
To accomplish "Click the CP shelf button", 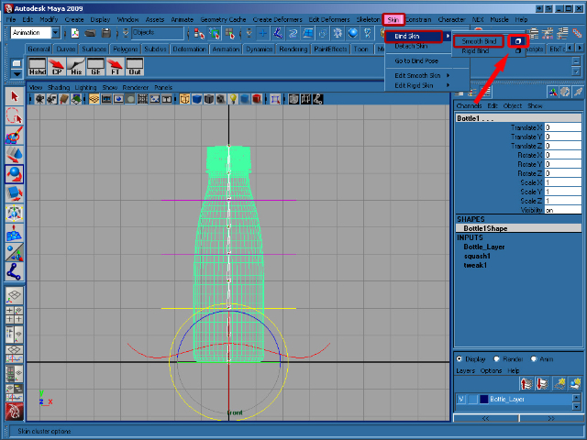I will (57, 67).
